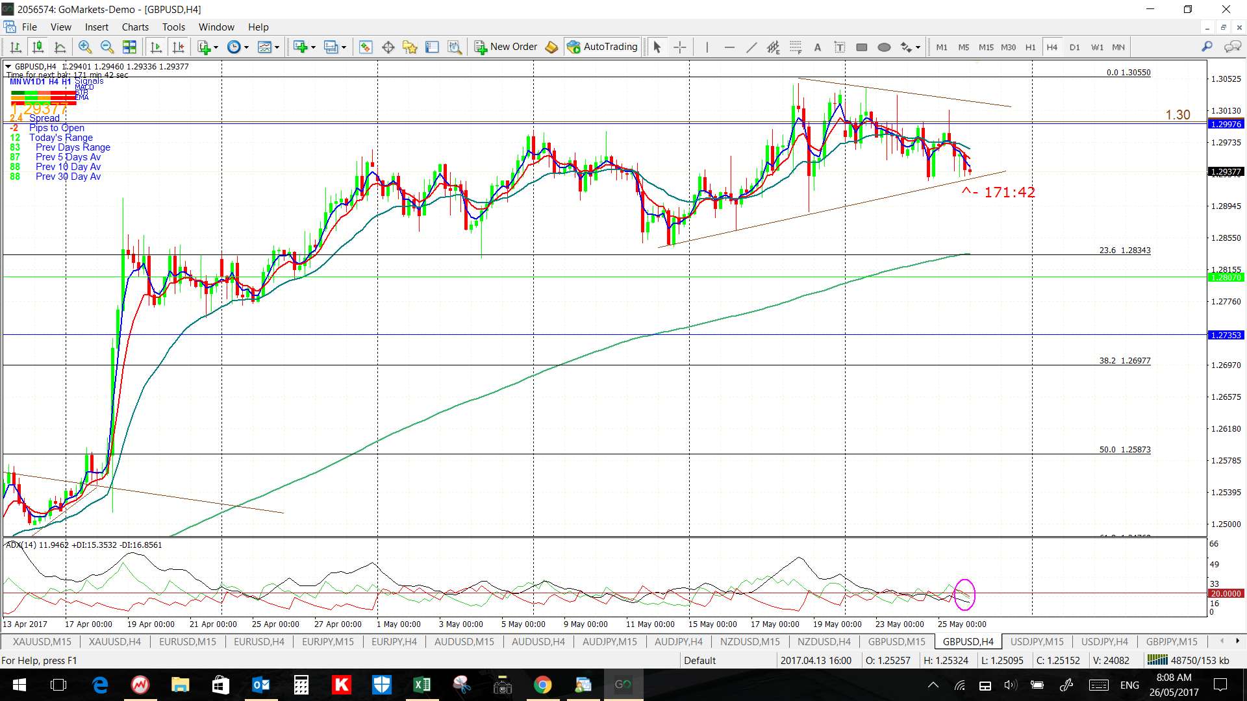Image resolution: width=1247 pixels, height=701 pixels.
Task: Select the cursor arrow tool
Action: (657, 47)
